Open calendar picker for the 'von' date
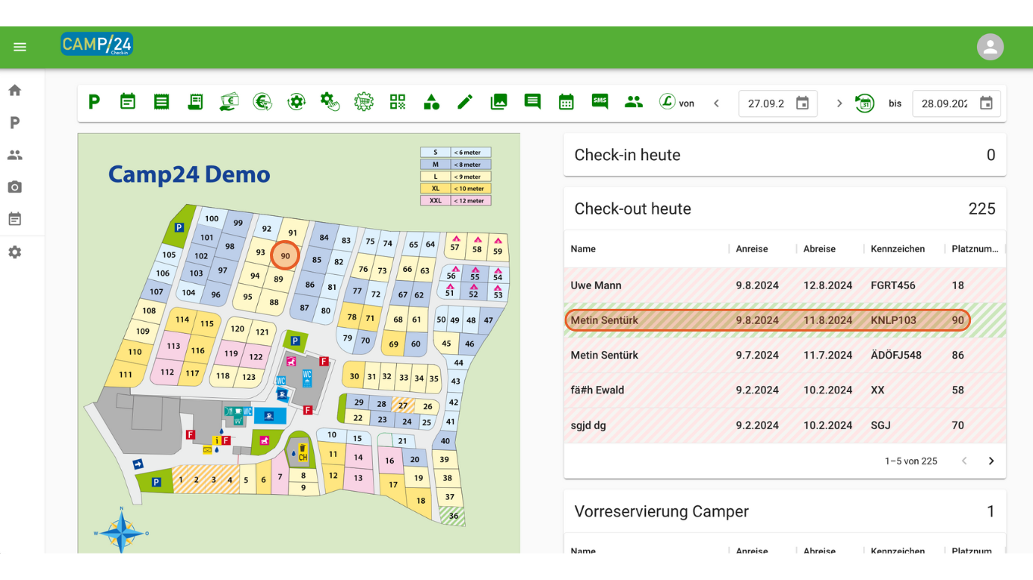 pos(802,103)
